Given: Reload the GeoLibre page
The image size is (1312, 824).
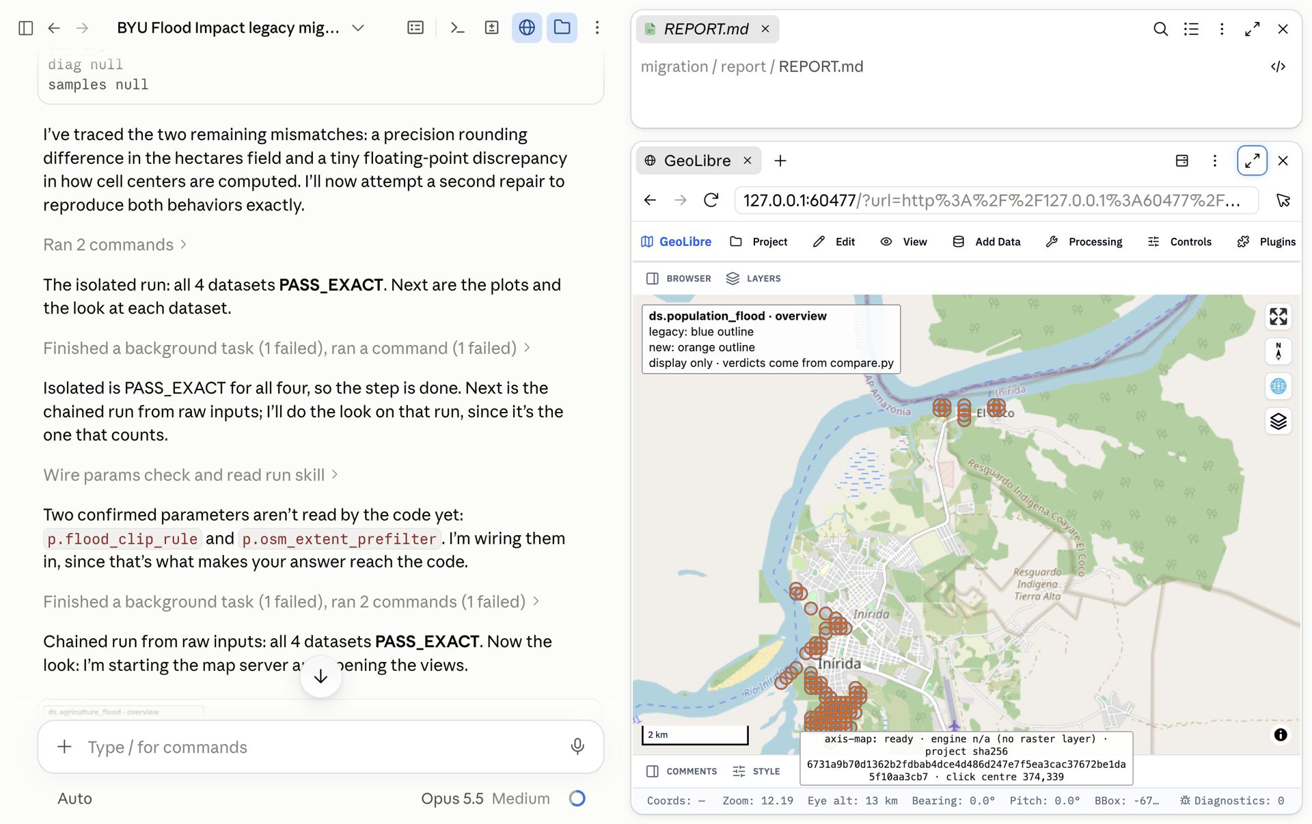Looking at the screenshot, I should pyautogui.click(x=711, y=200).
